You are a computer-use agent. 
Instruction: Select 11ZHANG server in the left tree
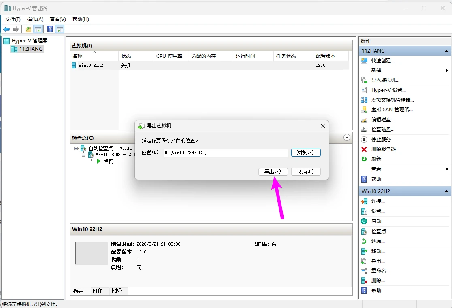coord(28,49)
